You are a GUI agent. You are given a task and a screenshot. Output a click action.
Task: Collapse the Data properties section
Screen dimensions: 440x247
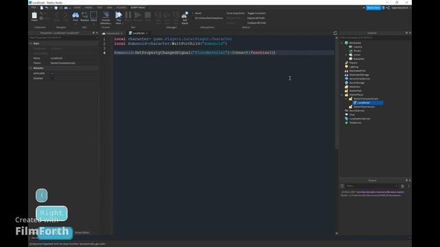click(x=30, y=44)
